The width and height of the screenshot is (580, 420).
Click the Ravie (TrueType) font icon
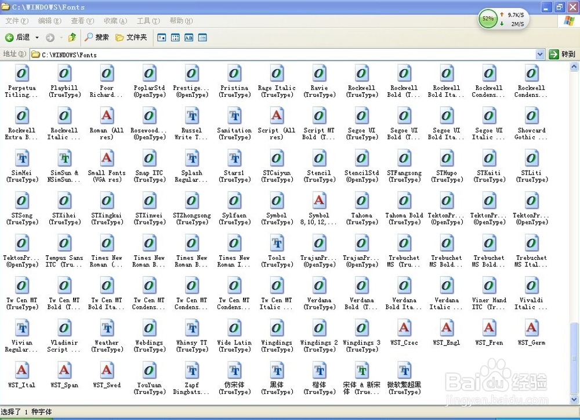pyautogui.click(x=319, y=73)
